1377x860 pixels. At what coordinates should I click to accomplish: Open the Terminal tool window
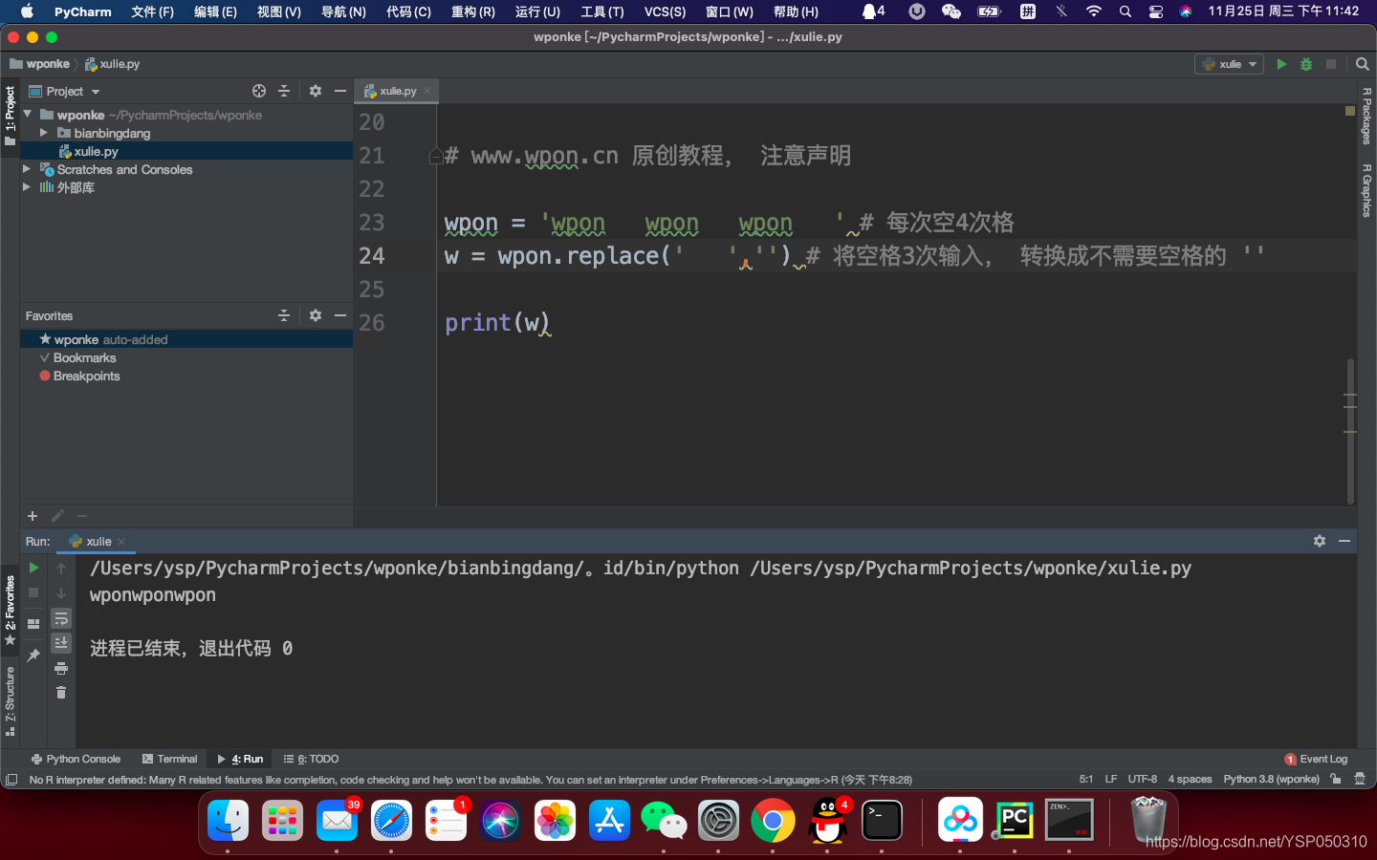169,759
